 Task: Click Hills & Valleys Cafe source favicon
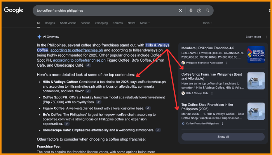[x=183, y=93]
